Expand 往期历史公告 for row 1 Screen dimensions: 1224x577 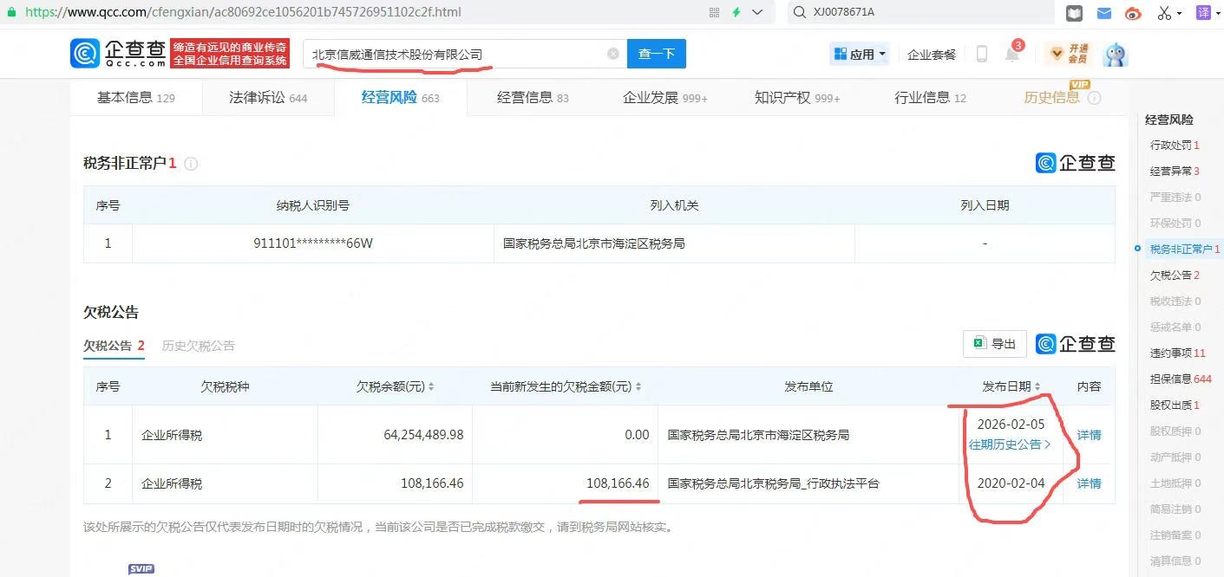[1010, 444]
